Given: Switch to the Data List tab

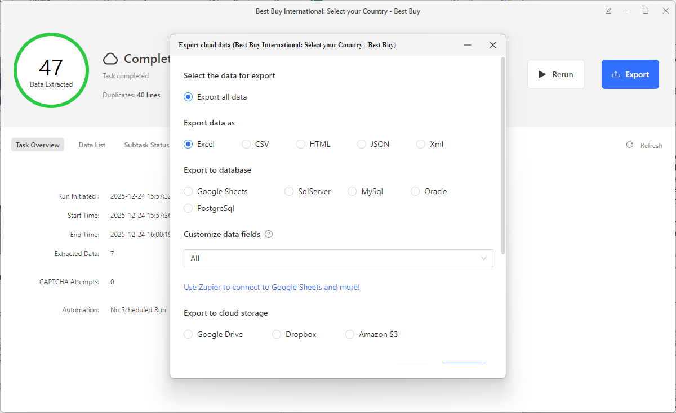Looking at the screenshot, I should (x=92, y=145).
